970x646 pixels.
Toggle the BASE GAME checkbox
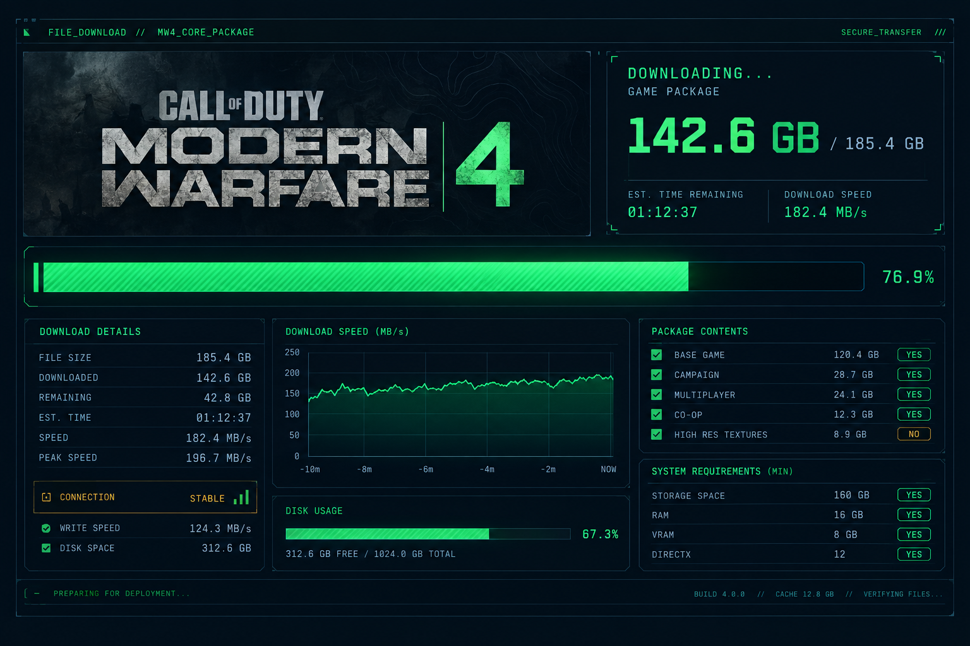point(657,355)
